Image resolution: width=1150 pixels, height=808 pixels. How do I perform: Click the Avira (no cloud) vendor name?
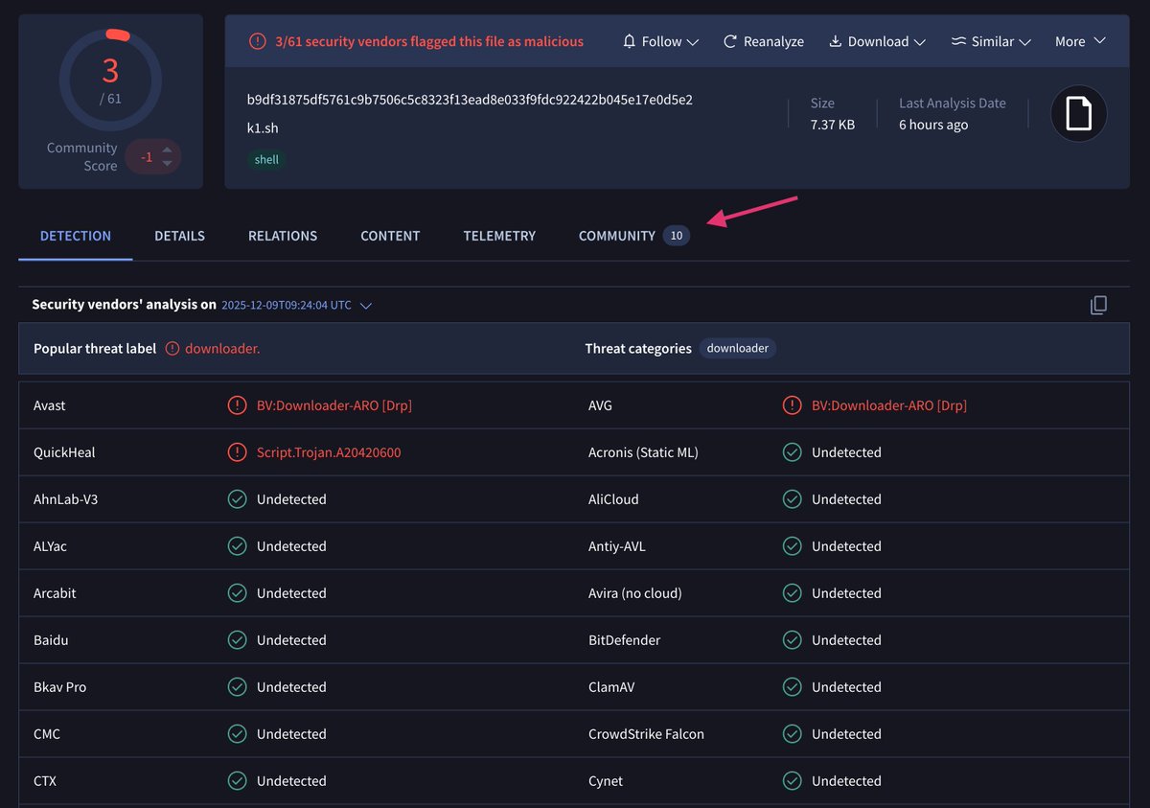tap(635, 593)
